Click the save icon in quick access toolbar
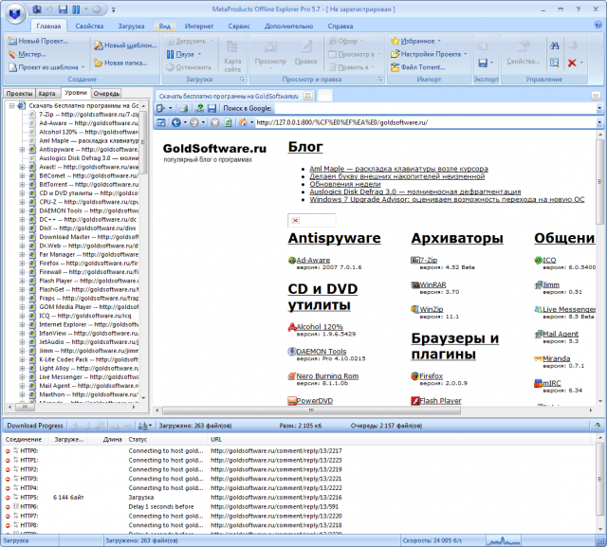Image resolution: width=607 pixels, height=547 pixels. click(x=63, y=9)
